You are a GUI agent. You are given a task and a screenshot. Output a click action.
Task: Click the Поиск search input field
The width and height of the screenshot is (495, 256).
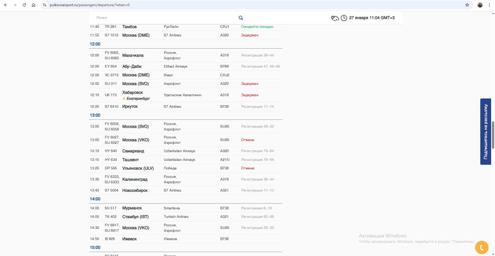click(x=162, y=18)
